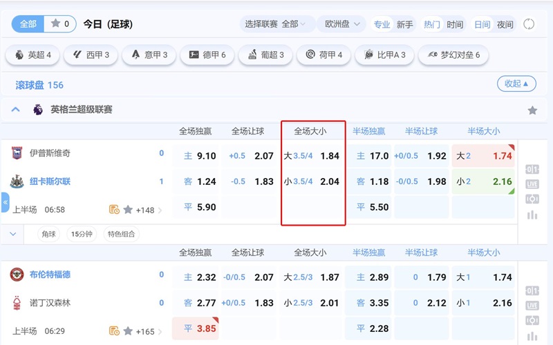
Task: Select half-time under 小 2 at 2.16
Action: click(x=483, y=181)
